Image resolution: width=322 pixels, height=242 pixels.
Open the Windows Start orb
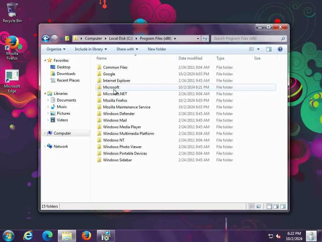pyautogui.click(x=8, y=236)
